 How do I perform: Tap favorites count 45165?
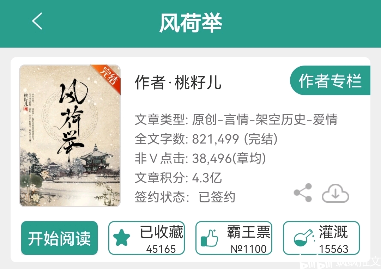coord(161,249)
